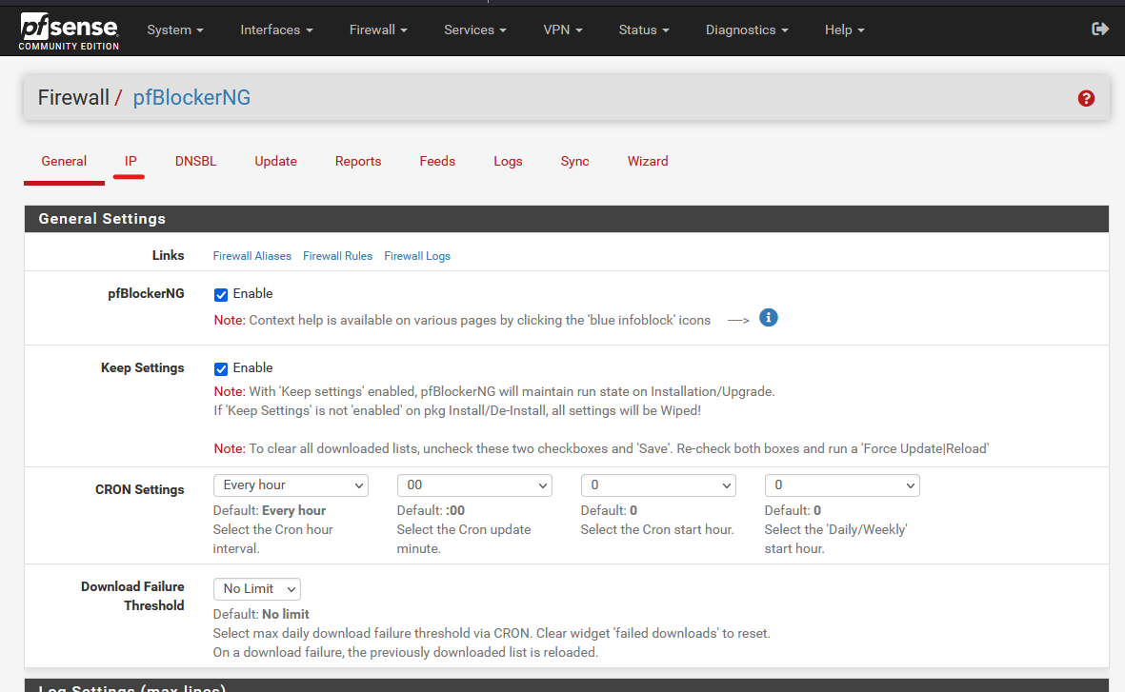This screenshot has width=1125, height=692.
Task: Click the CRON Settings label
Action: [139, 490]
